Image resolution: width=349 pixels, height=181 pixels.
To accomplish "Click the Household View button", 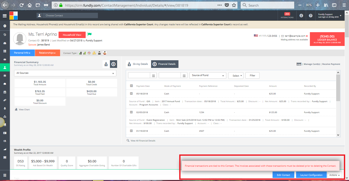I will tap(72, 35).
